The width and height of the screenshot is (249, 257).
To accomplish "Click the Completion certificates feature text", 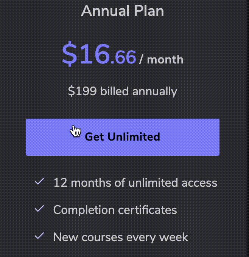I will point(115,210).
